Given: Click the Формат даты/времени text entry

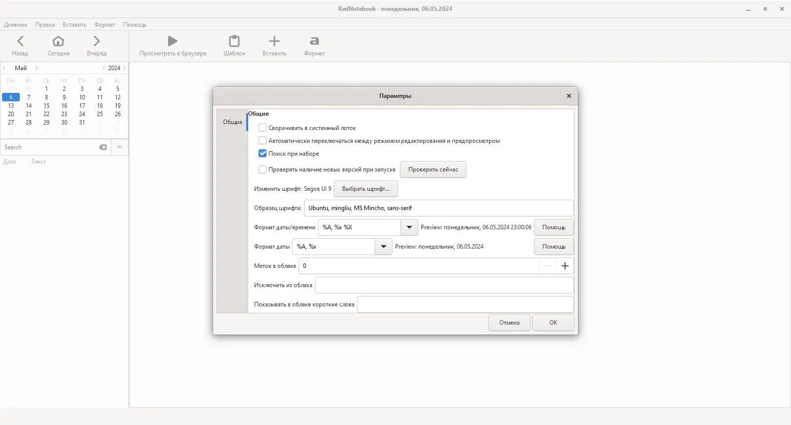Looking at the screenshot, I should pos(359,227).
